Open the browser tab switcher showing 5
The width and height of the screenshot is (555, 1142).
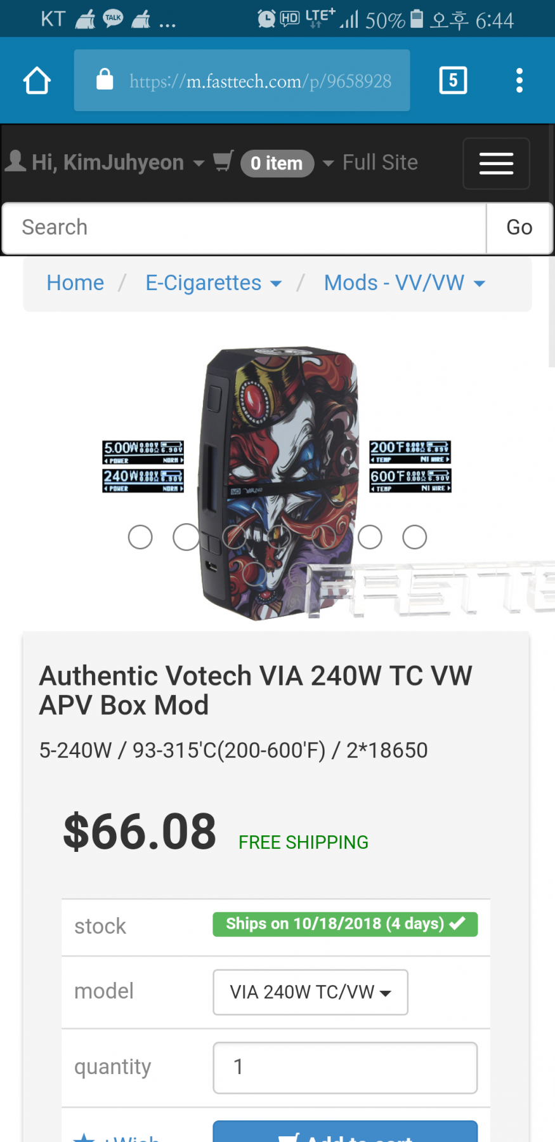[x=453, y=81]
